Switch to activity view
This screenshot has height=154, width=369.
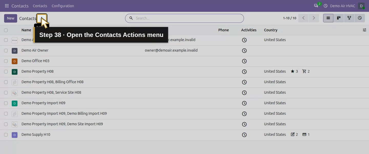tap(360, 18)
